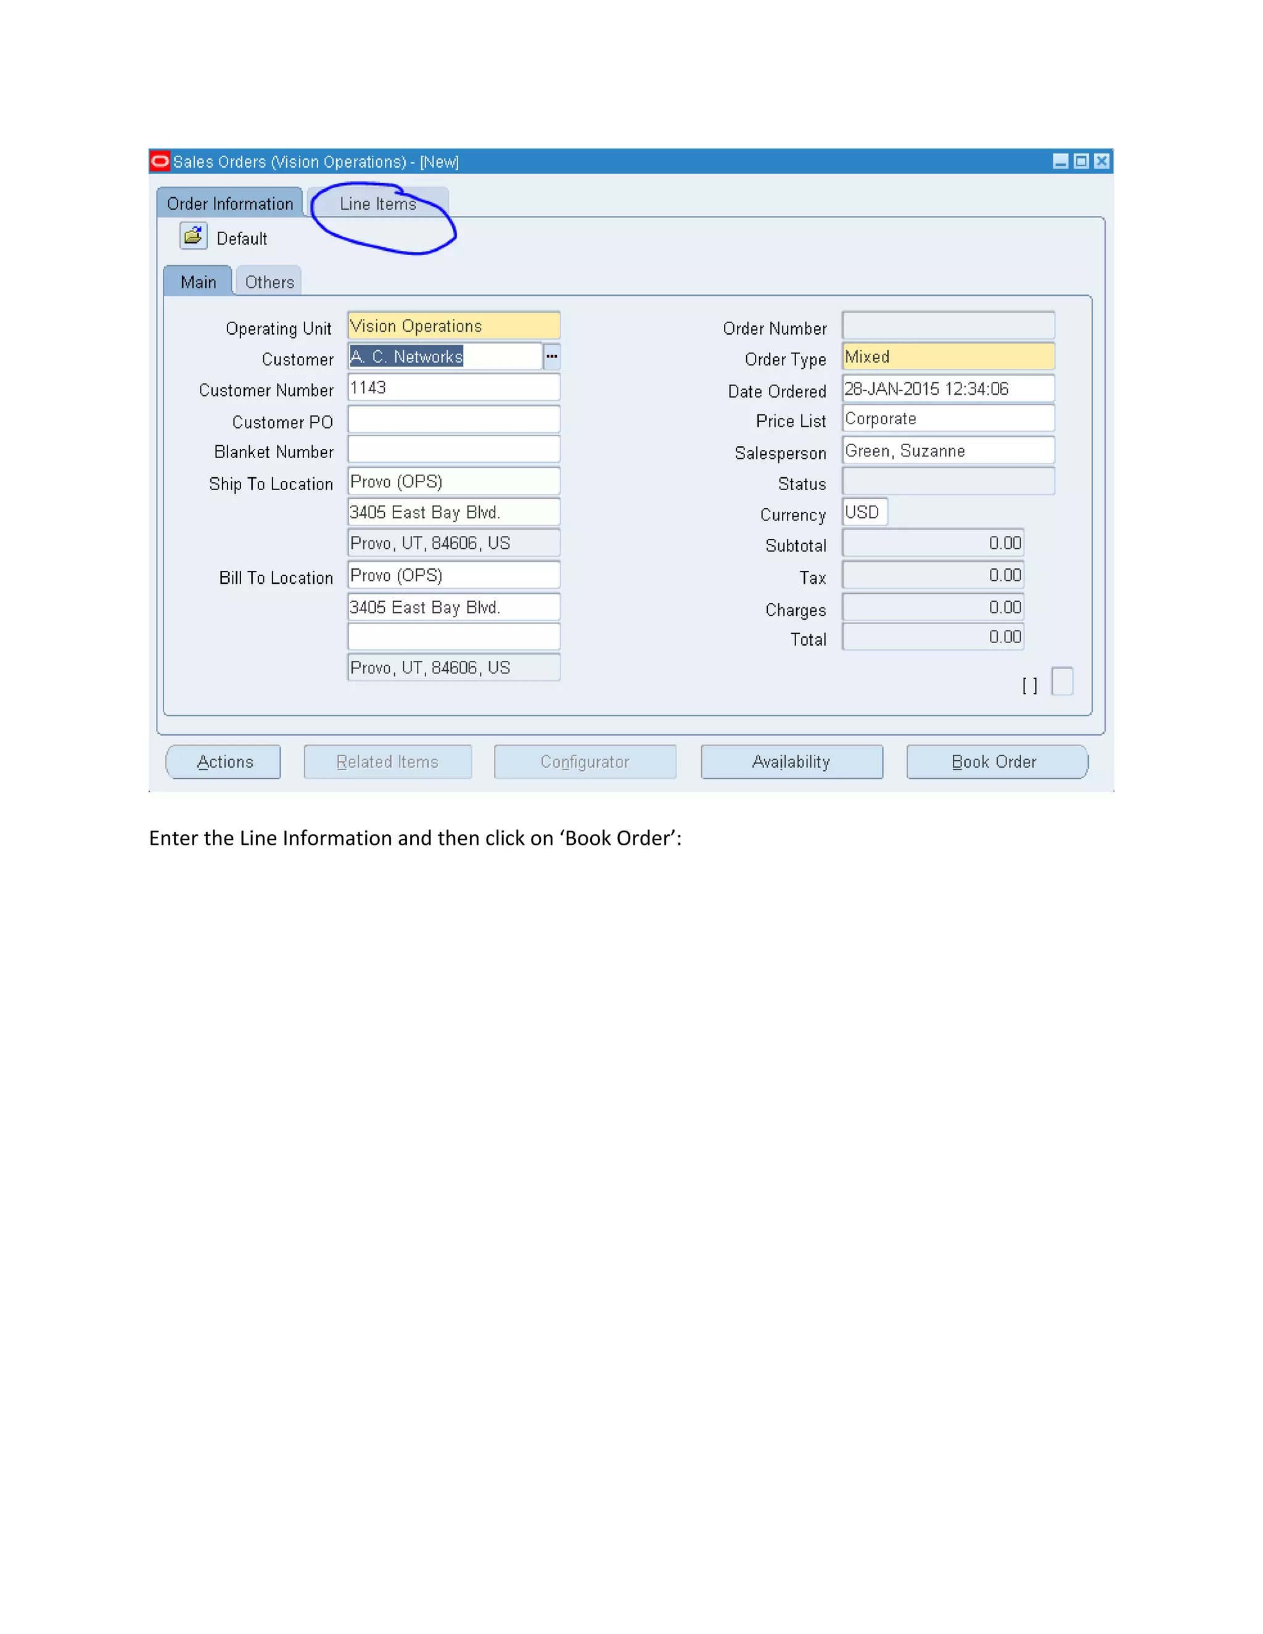
Task: Click the Order Type field showing Mixed
Action: click(x=948, y=357)
